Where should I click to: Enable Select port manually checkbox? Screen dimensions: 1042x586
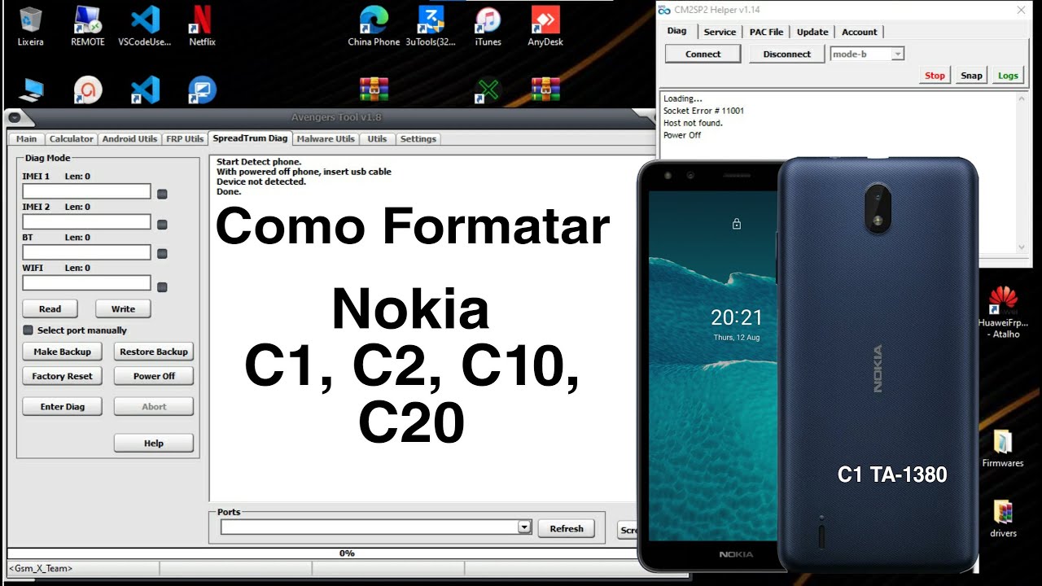coord(28,330)
